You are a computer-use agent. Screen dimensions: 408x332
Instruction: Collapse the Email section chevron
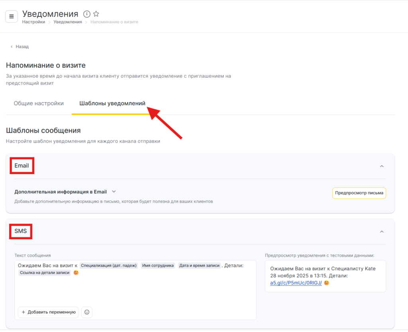381,166
